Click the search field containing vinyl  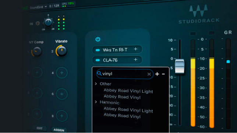pos(125,74)
